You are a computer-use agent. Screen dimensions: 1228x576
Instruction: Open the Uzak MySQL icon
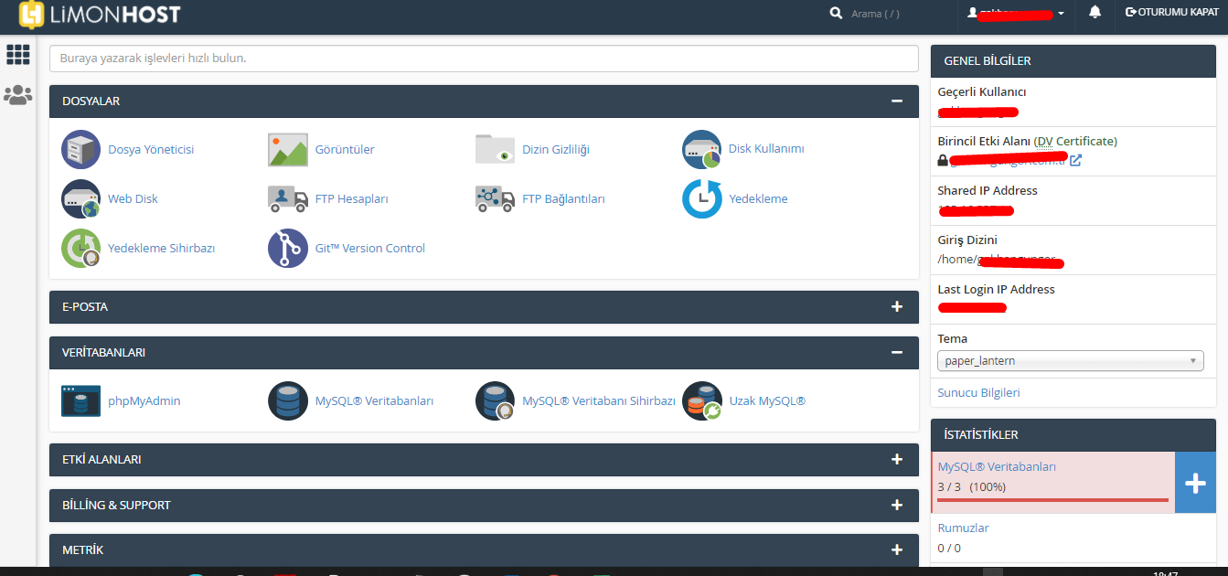pyautogui.click(x=701, y=400)
